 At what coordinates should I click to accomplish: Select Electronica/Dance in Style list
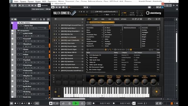pos(130,28)
